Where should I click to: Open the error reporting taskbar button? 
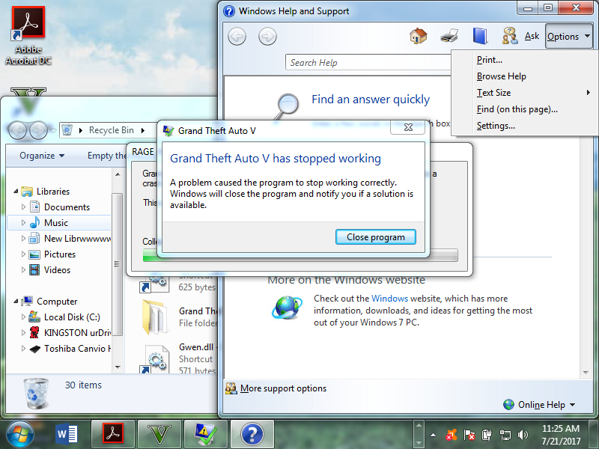coord(205,435)
